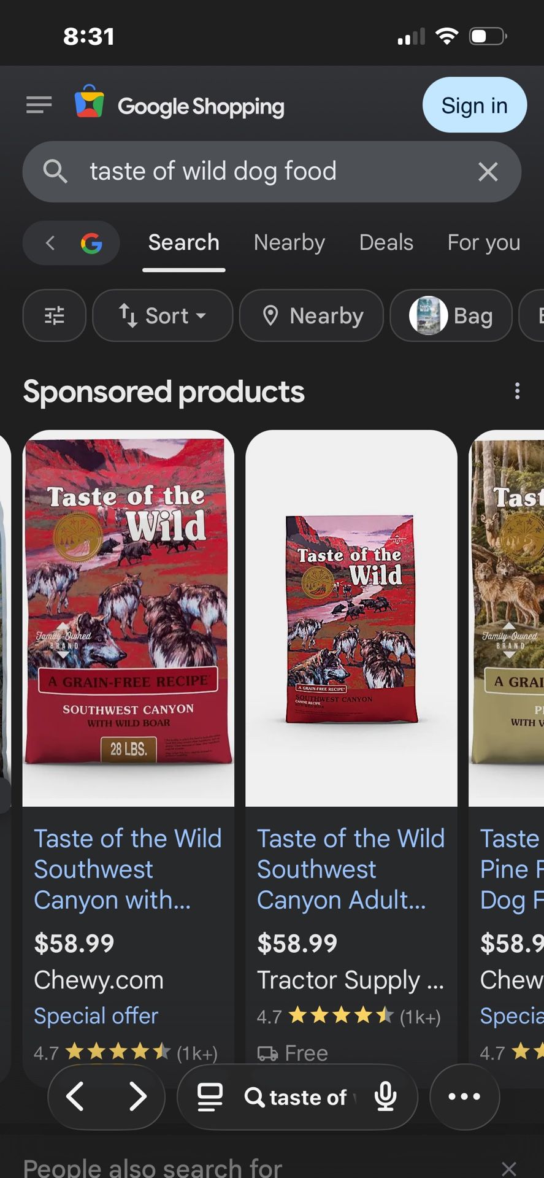Switch to the Deals tab
Viewport: 544px width, 1178px height.
tap(386, 243)
